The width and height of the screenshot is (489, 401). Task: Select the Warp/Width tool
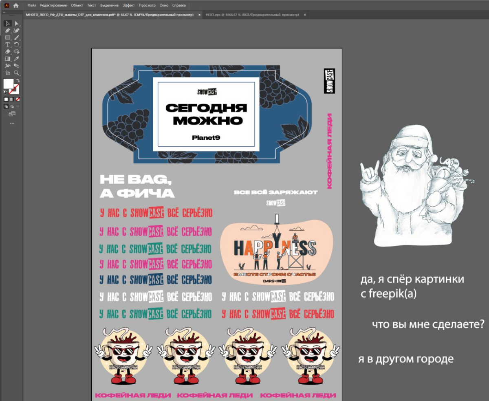(7, 65)
